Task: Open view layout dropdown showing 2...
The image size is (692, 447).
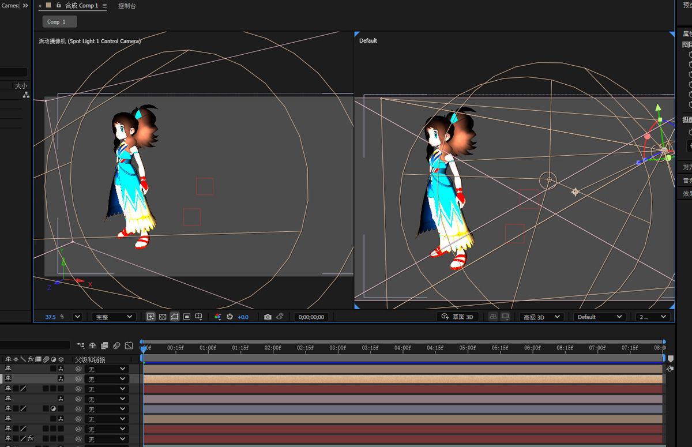Action: [x=653, y=317]
